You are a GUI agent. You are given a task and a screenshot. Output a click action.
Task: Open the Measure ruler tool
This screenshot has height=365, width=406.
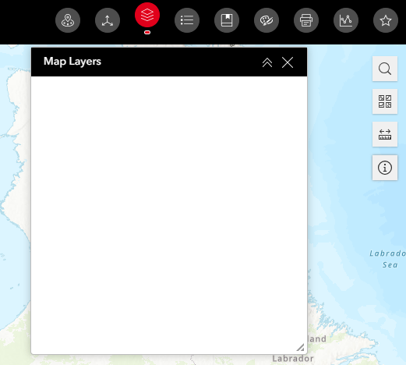coord(385,134)
